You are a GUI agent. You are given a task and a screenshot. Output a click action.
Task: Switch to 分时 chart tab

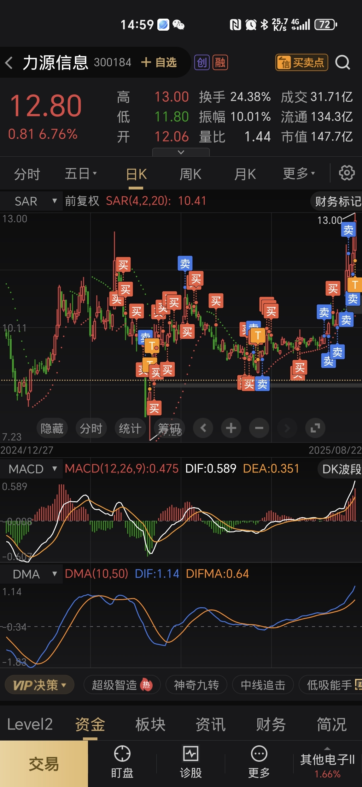tap(27, 174)
